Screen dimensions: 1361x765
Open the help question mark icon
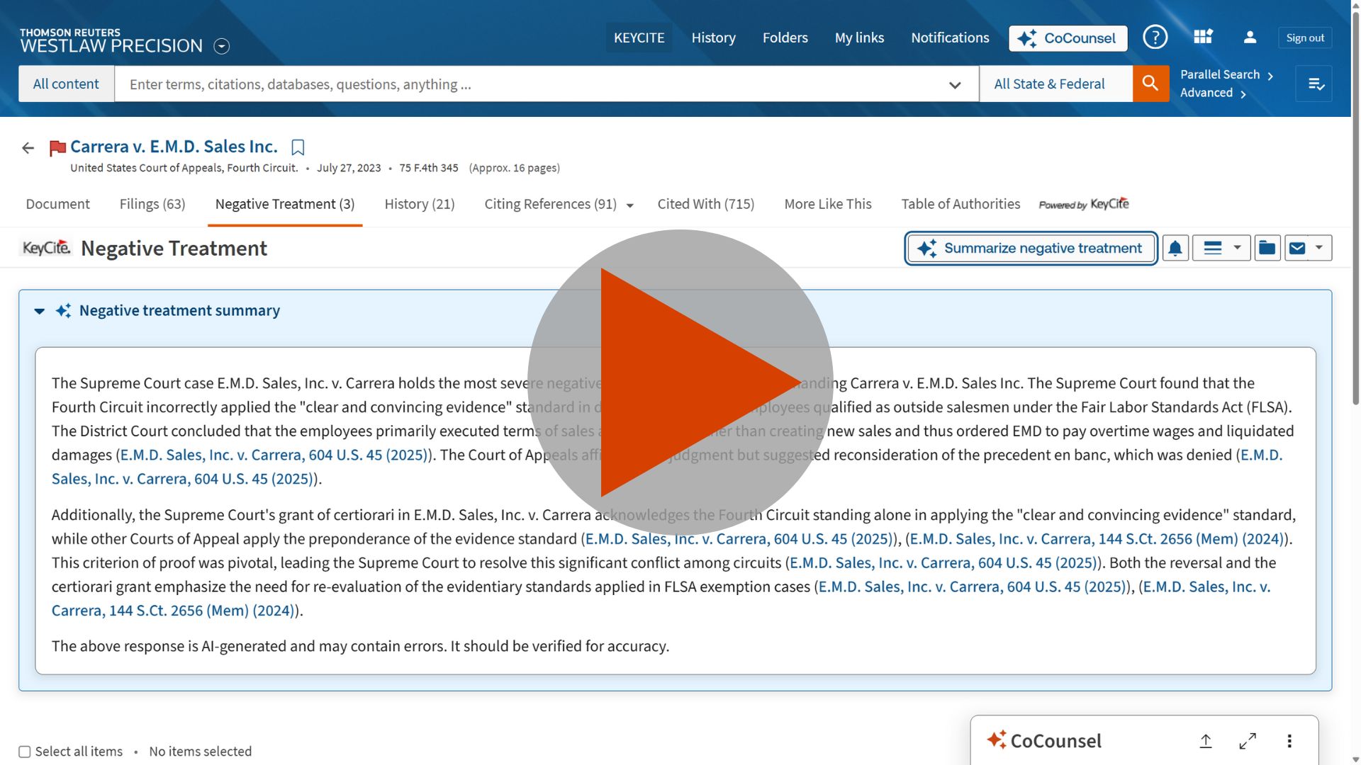tap(1155, 38)
